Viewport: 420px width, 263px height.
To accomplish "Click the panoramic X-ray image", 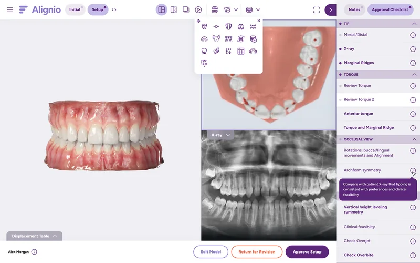I will [x=269, y=185].
